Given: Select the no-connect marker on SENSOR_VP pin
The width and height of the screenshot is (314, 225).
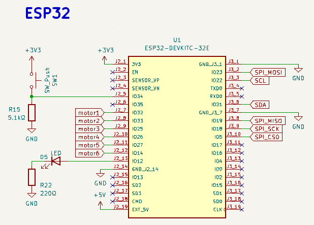Looking at the screenshot, I should 113,80.
